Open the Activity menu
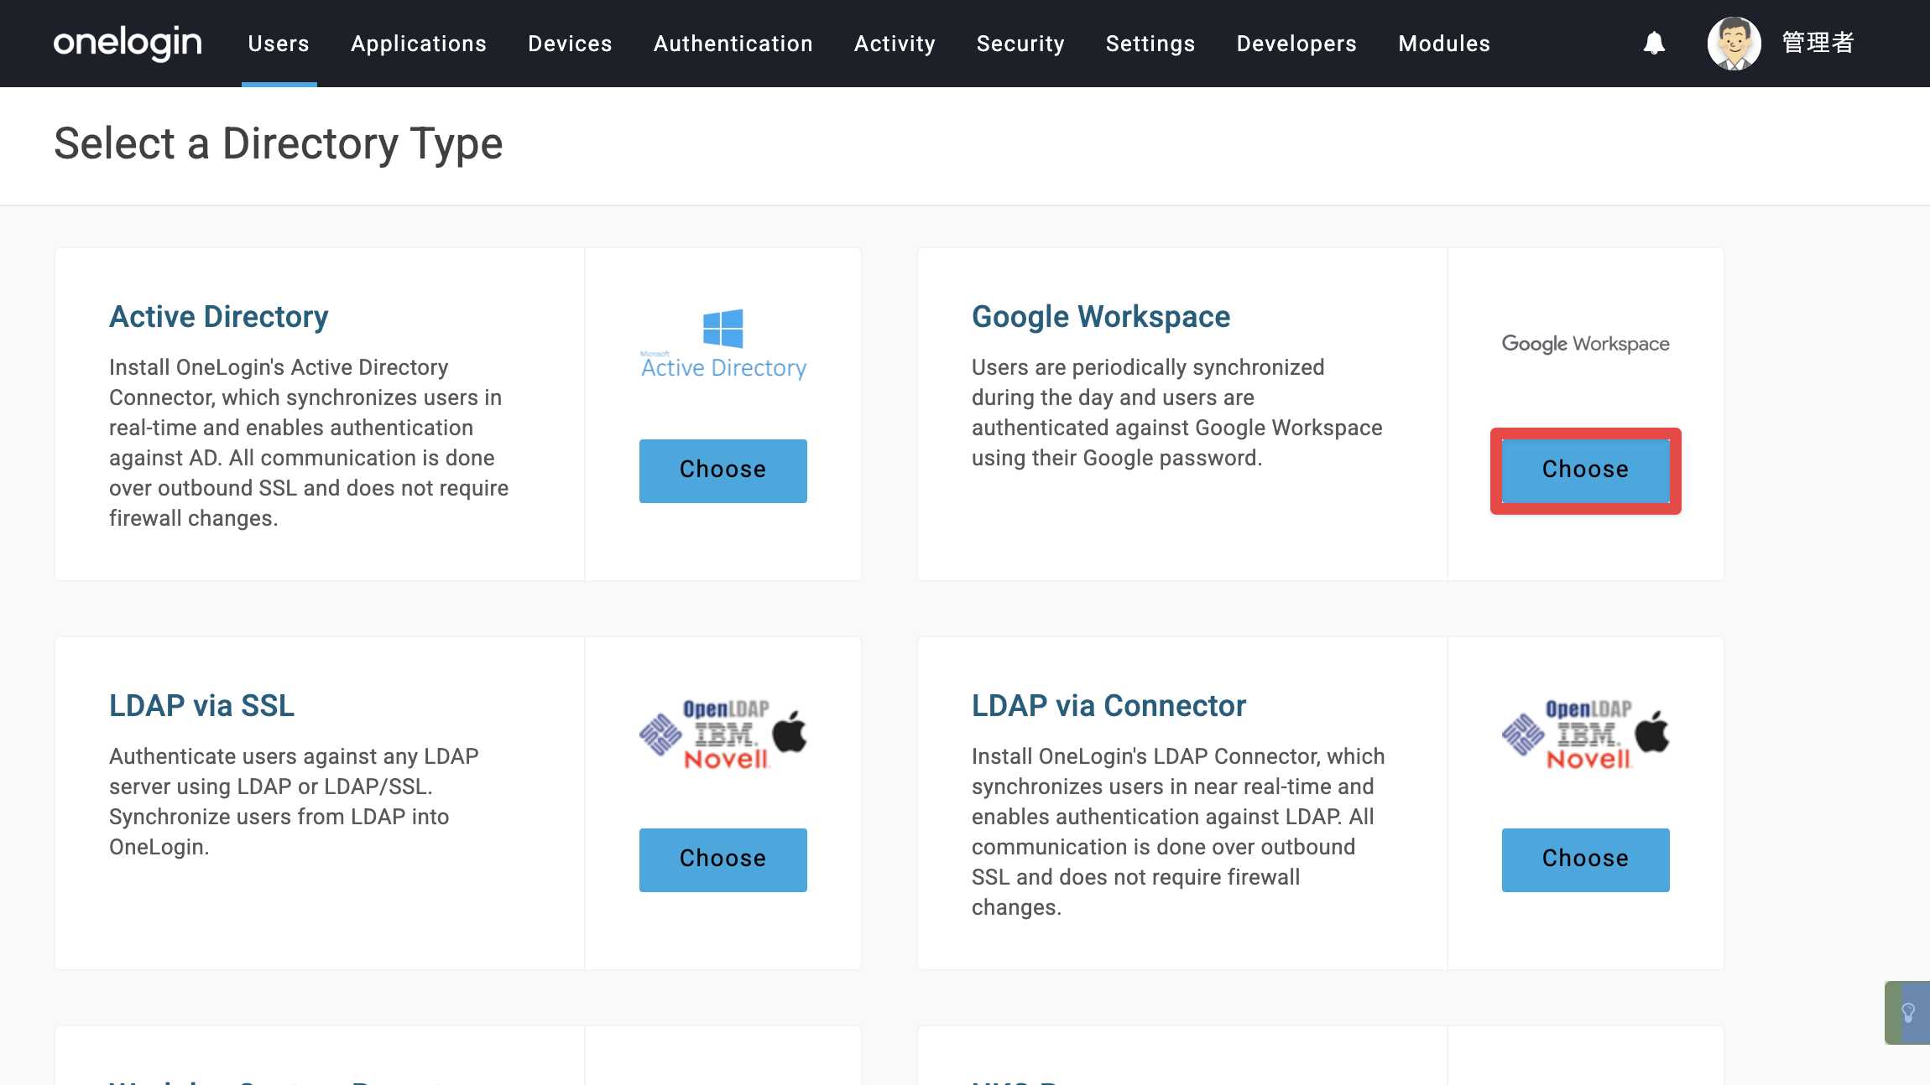The height and width of the screenshot is (1085, 1930). click(x=895, y=44)
